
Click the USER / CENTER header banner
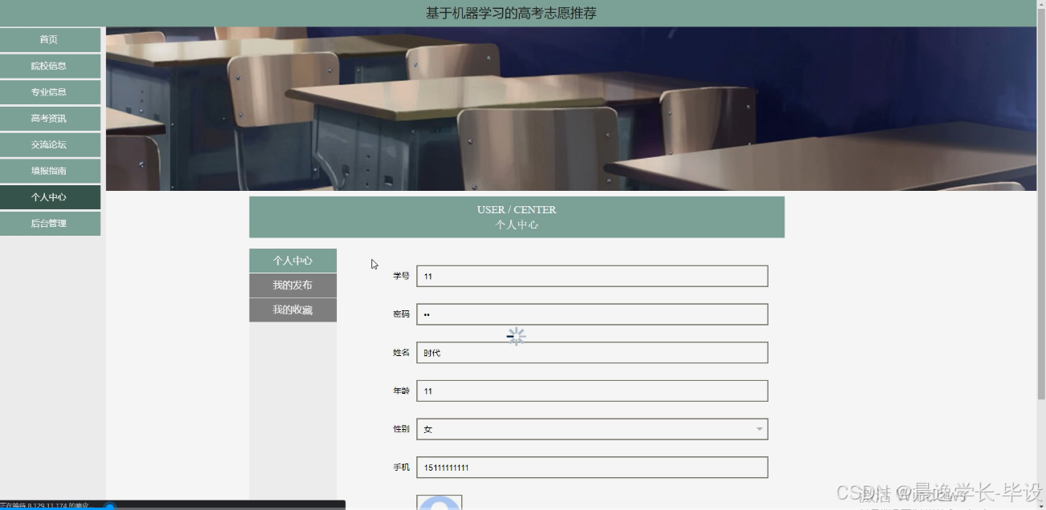[x=517, y=217]
